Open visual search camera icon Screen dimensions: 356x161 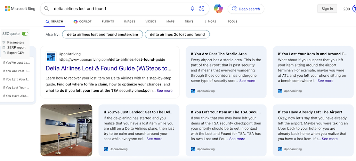tap(202, 9)
